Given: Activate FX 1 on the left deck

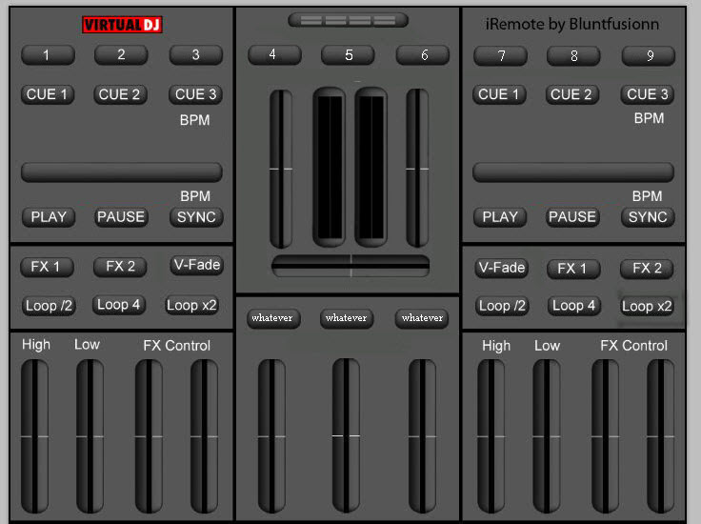Looking at the screenshot, I should pos(47,267).
